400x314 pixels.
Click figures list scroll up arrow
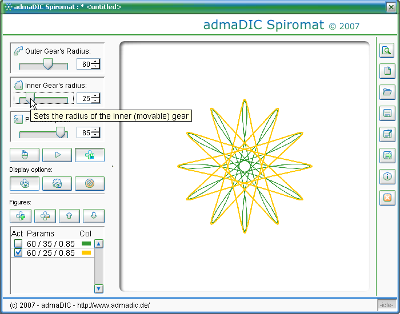tap(99, 244)
